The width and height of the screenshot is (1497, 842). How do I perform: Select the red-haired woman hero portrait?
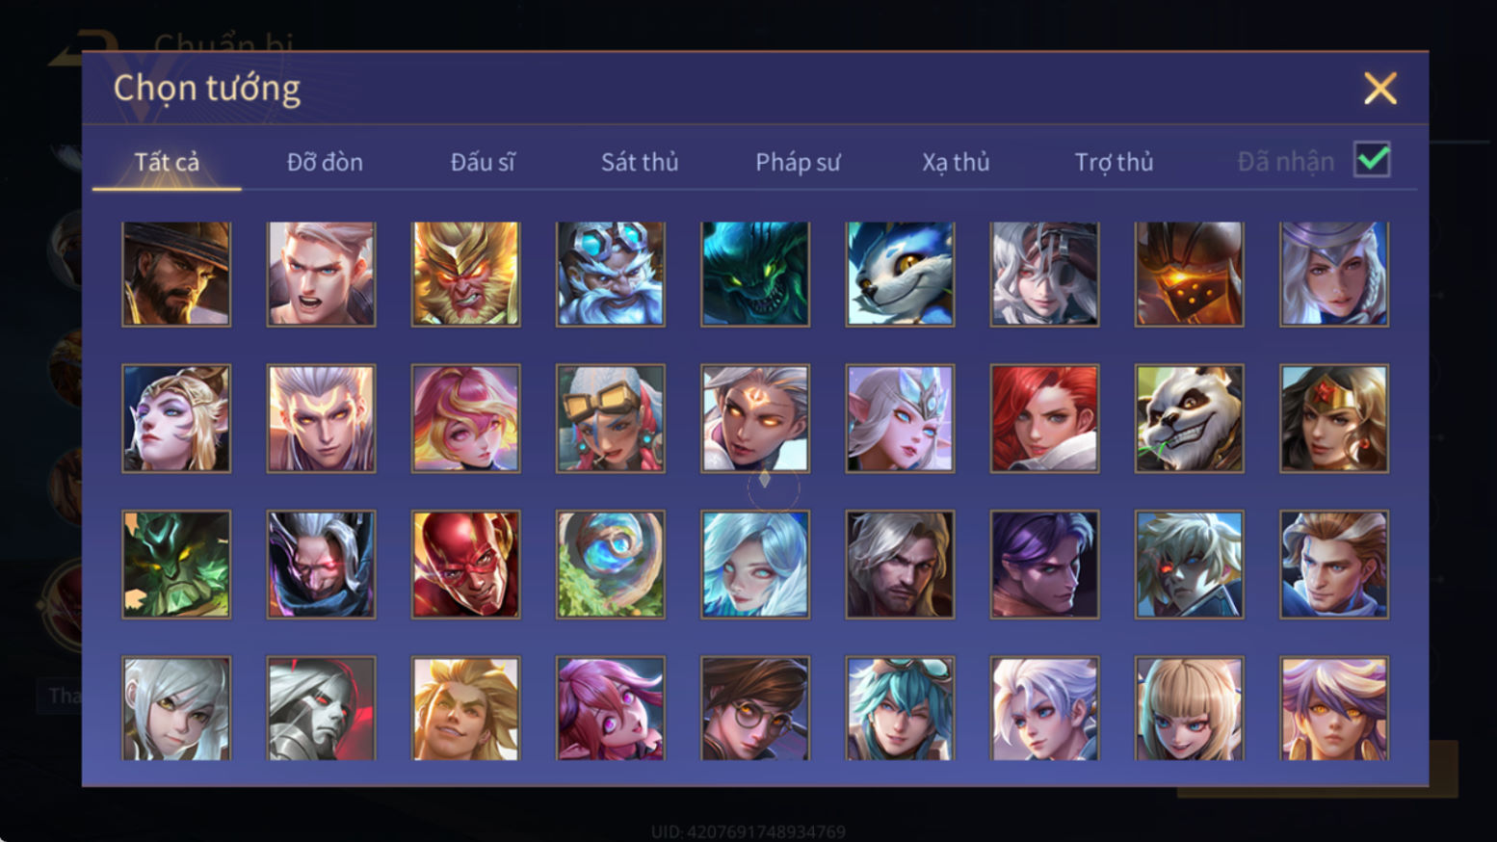[1044, 418]
